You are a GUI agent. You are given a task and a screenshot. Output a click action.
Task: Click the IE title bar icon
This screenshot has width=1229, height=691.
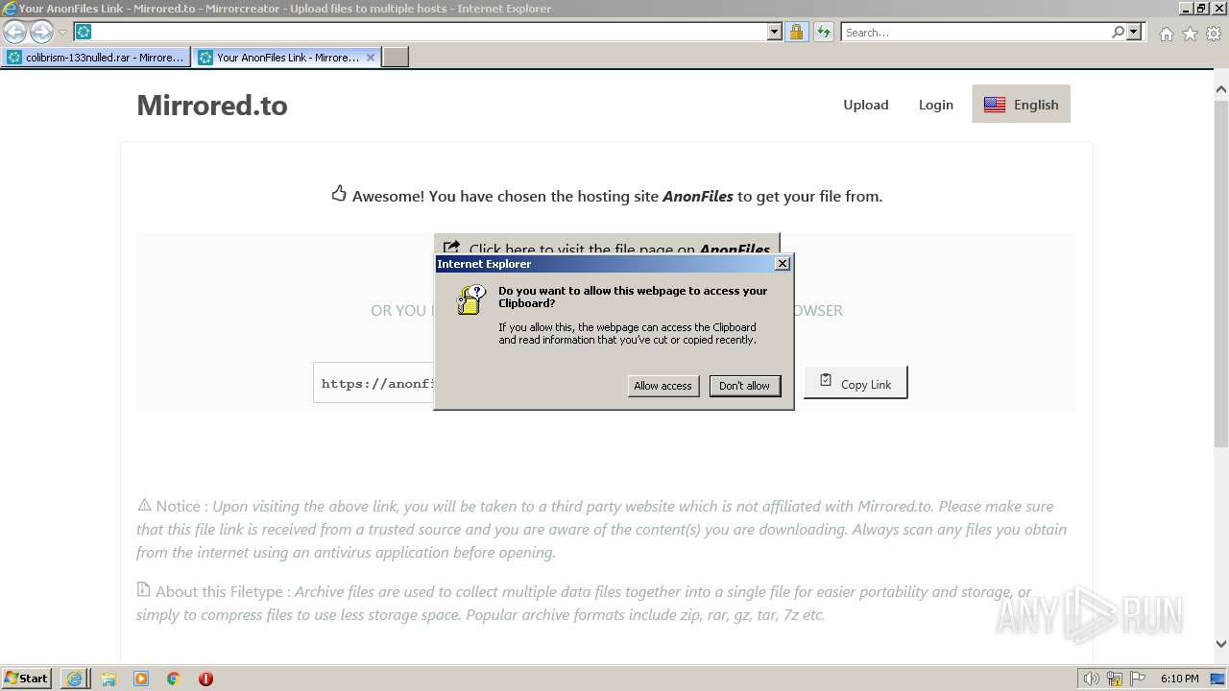coord(9,8)
